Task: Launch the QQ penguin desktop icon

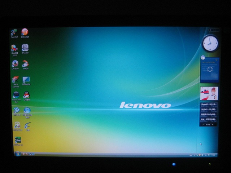Action: pyautogui.click(x=27, y=96)
